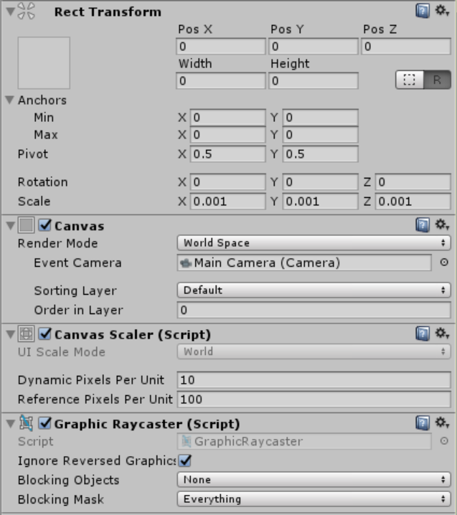The width and height of the screenshot is (457, 515).
Task: Open the Sorting Layer dropdown
Action: (x=314, y=290)
